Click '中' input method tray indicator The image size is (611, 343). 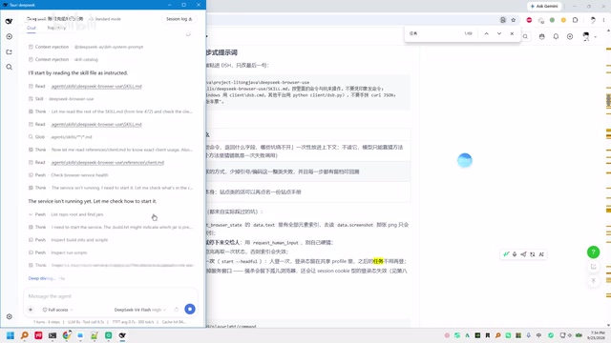point(538,335)
